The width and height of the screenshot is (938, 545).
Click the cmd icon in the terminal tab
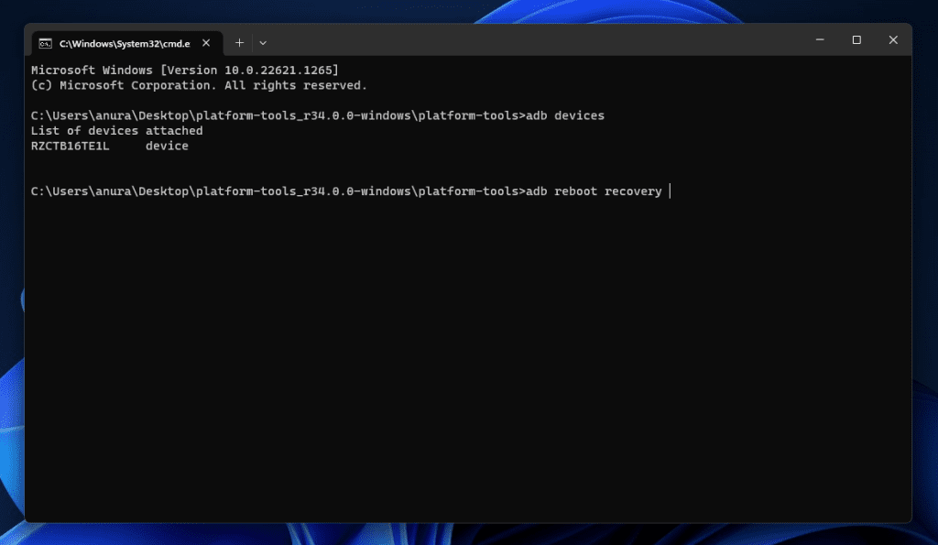point(45,43)
